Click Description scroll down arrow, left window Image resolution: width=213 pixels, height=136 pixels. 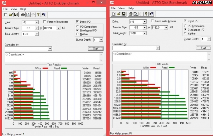(101, 60)
